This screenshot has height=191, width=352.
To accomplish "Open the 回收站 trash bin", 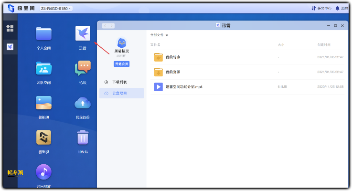I will [83, 138].
